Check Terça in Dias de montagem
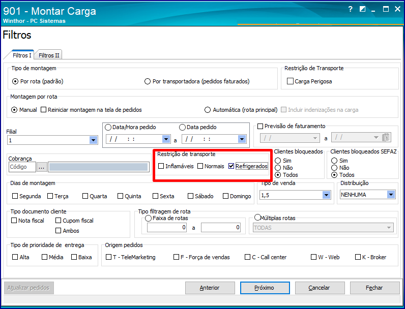The width and height of the screenshot is (405, 309). [50, 196]
